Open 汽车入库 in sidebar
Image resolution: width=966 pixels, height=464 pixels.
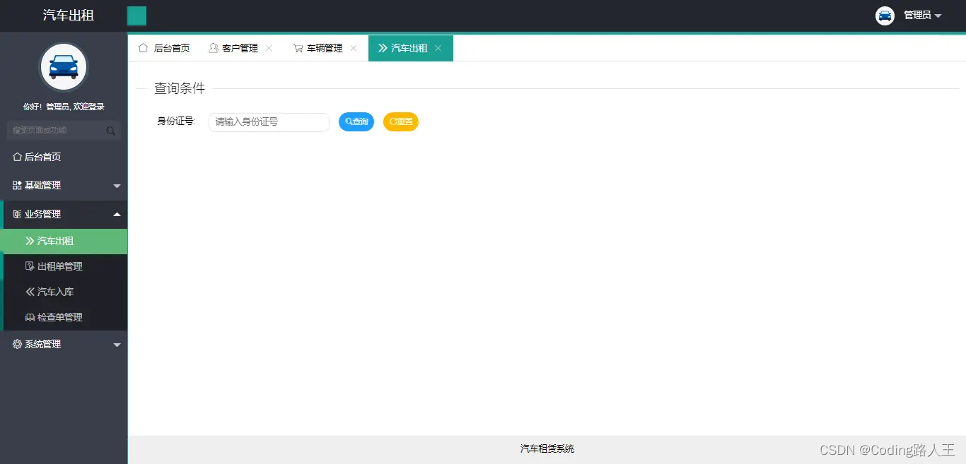click(64, 292)
